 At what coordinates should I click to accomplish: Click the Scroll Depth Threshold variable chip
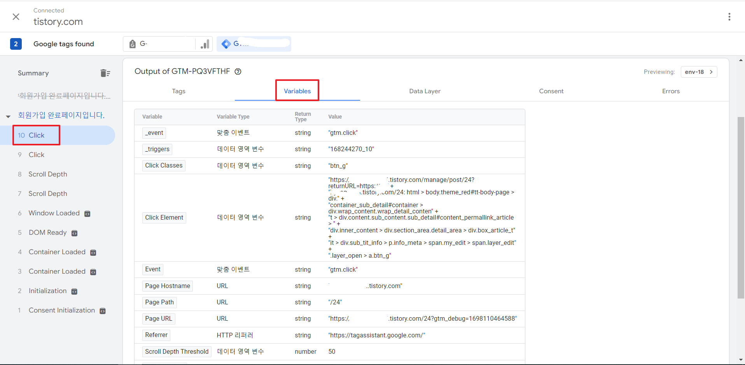pyautogui.click(x=177, y=352)
